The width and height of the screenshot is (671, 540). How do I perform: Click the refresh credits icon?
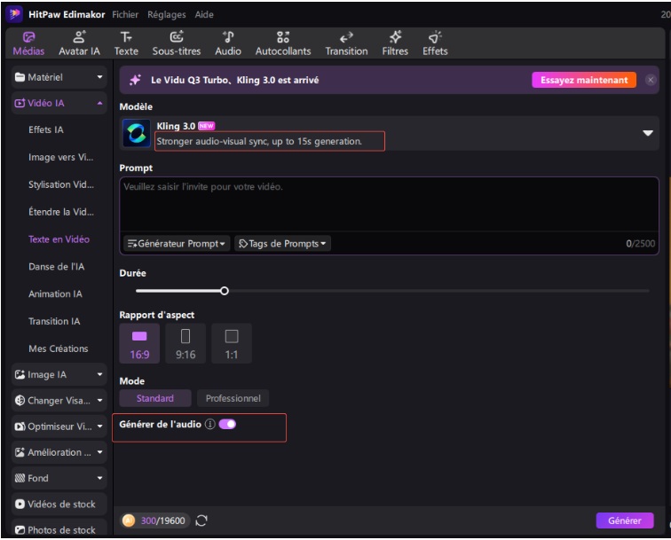coord(201,520)
